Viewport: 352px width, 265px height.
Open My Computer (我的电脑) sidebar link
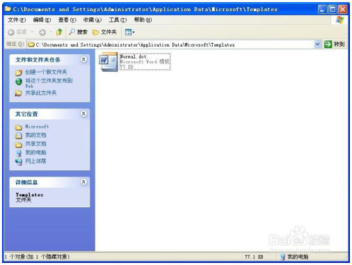[x=35, y=152]
